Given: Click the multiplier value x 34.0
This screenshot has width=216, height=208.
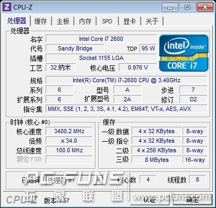Looking at the screenshot, I should [69, 141].
